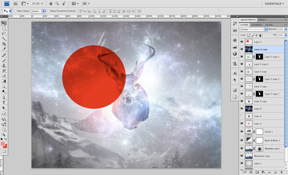The image size is (288, 175).
Task: Toggle visibility of Mountains copy layer
Action: 242,156
